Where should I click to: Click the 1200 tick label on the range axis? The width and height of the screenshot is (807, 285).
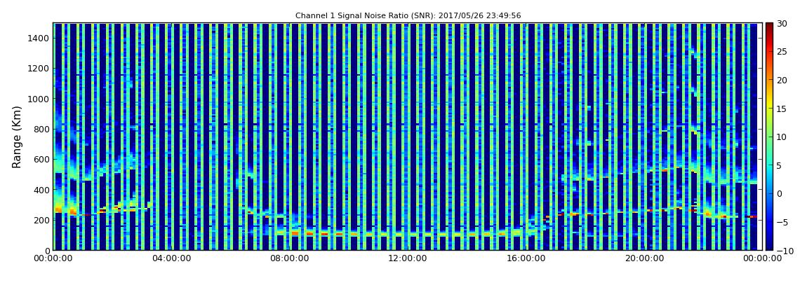(39, 69)
